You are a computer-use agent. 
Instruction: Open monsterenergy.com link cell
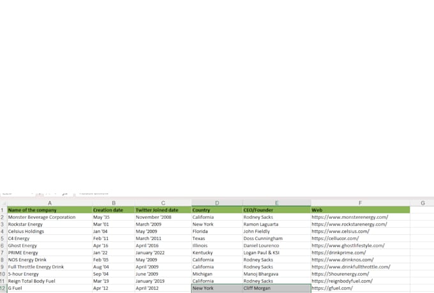[361, 217]
